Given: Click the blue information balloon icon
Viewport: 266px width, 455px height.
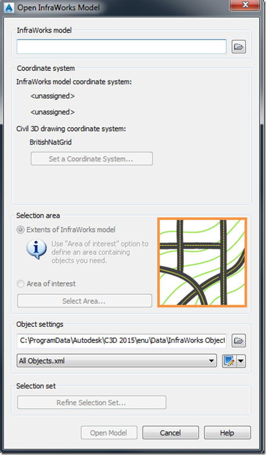Looking at the screenshot, I should (x=36, y=249).
